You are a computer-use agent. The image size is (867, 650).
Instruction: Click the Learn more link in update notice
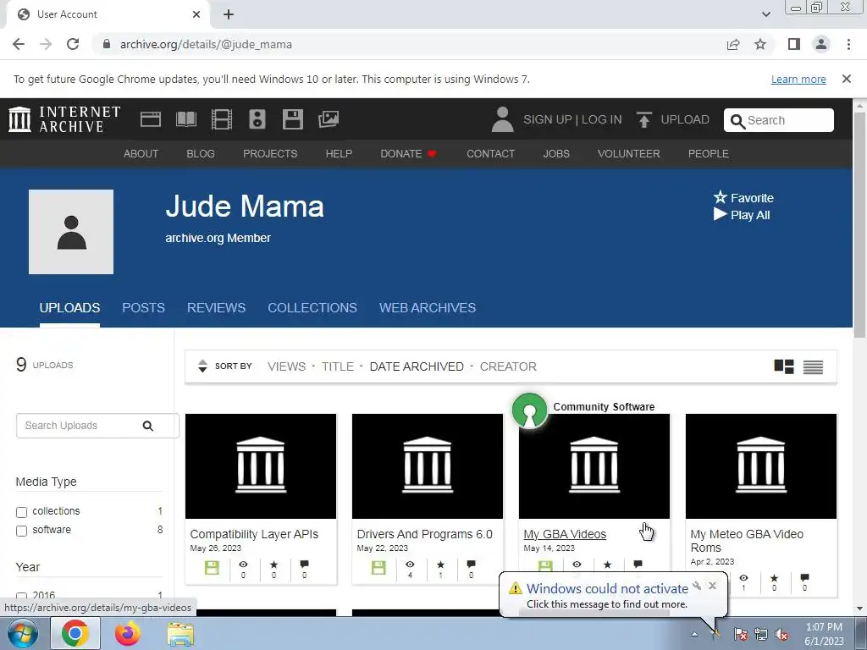pyautogui.click(x=798, y=79)
